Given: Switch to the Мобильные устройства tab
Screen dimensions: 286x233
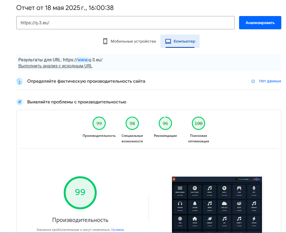Looking at the screenshot, I should pyautogui.click(x=129, y=41).
